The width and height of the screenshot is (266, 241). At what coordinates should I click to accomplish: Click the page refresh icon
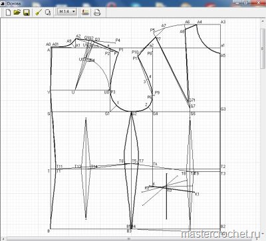[x=48, y=13]
